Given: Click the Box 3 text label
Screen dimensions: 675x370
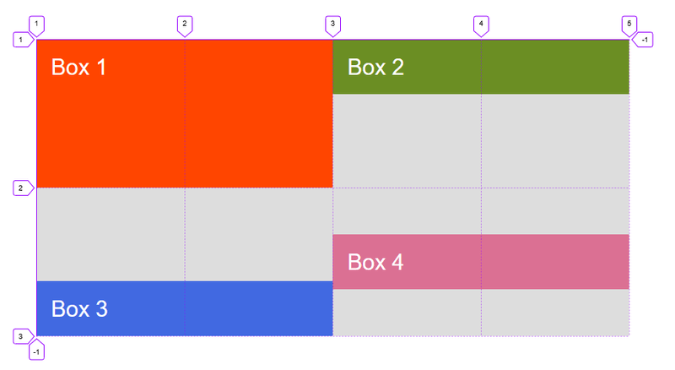Looking at the screenshot, I should click(79, 309).
